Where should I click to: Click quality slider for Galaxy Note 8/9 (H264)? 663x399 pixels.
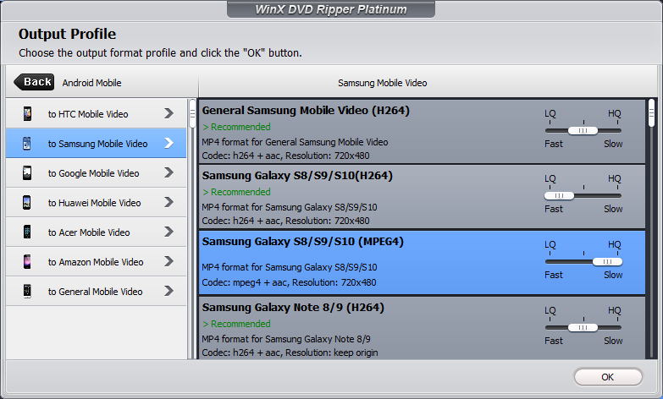coord(583,327)
